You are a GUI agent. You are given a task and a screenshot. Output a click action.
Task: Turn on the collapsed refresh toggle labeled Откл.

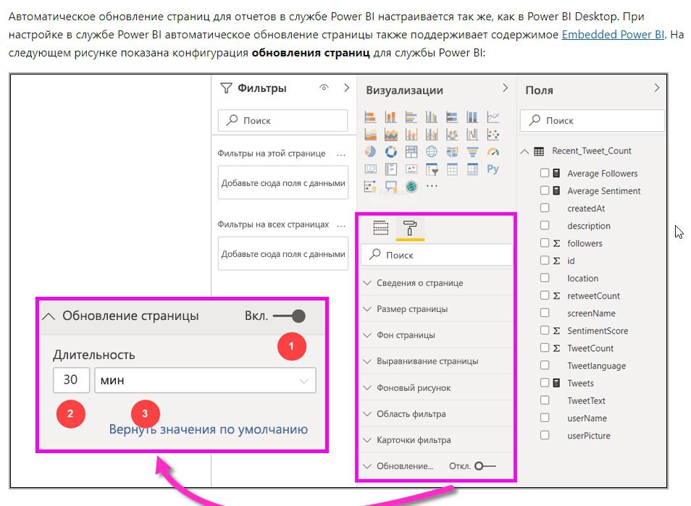point(485,466)
